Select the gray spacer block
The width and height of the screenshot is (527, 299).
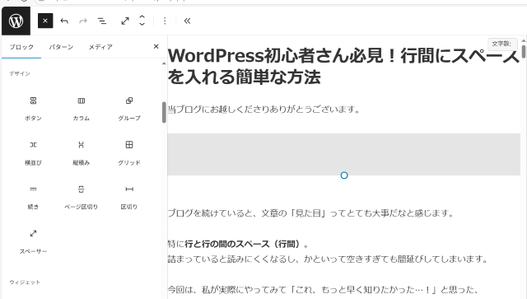click(x=344, y=154)
